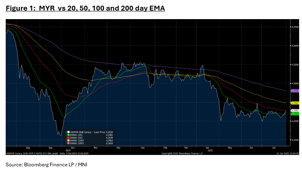Screen dimensions: 302x170
Task: Click the white USDMYR Last Price legend swatch
Action: (68, 132)
